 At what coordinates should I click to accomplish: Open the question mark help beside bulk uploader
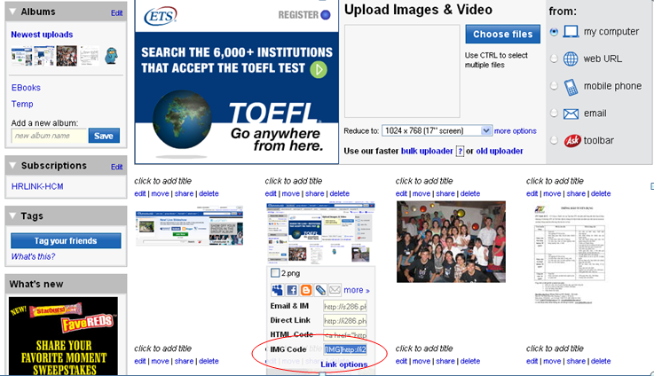coord(460,151)
